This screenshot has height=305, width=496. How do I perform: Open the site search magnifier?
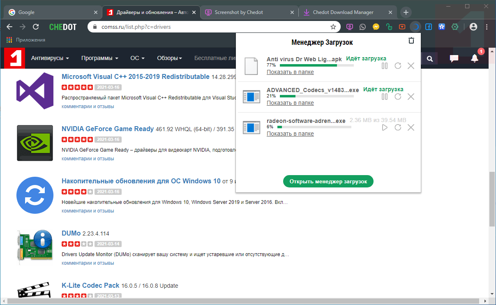430,59
